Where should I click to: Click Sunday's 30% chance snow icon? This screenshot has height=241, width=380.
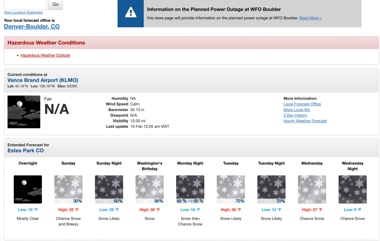point(68,189)
